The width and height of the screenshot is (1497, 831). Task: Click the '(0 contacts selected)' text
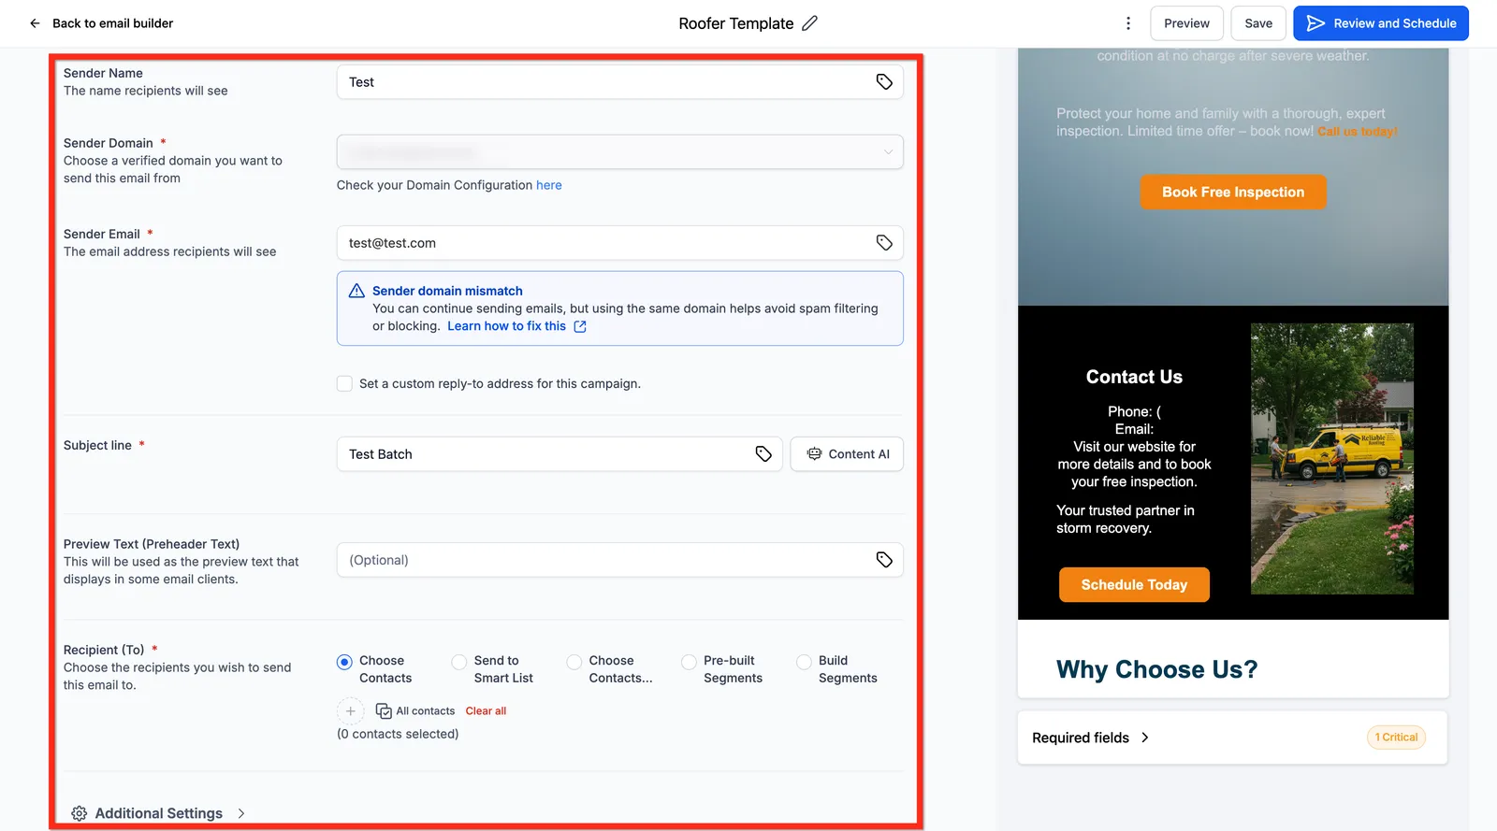[x=398, y=734]
